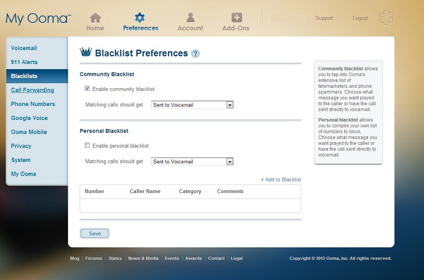
Task: Open the Voicemail preferences section
Action: click(x=24, y=48)
